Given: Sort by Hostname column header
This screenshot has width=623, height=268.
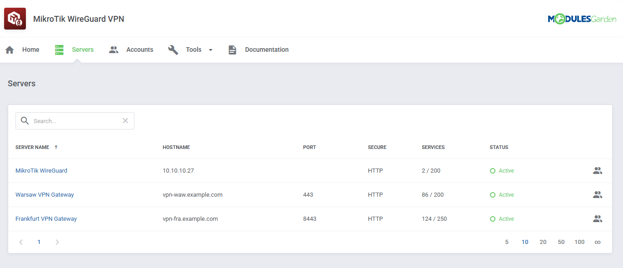Looking at the screenshot, I should tap(176, 147).
